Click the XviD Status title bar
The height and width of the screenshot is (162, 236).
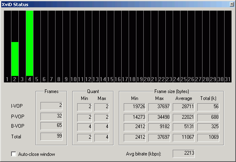[x=115, y=4]
